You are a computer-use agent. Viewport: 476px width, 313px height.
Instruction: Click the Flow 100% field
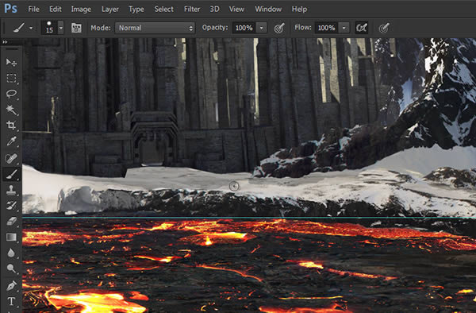(326, 28)
